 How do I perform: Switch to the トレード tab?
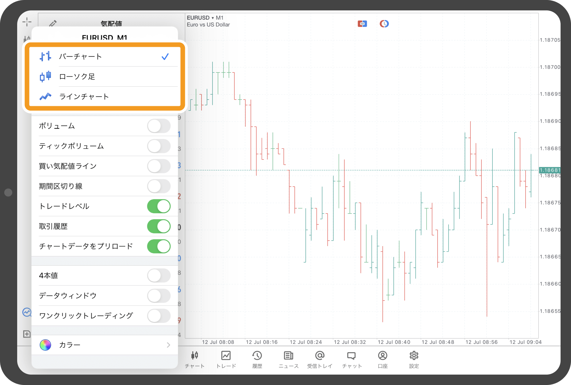coord(226,360)
